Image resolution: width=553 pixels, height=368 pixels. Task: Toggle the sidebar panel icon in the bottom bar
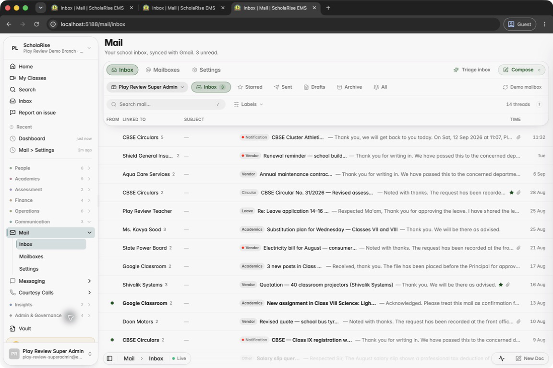coord(109,358)
